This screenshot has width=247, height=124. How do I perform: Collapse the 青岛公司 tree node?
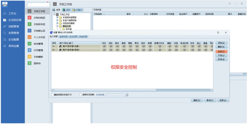(x=57, y=26)
